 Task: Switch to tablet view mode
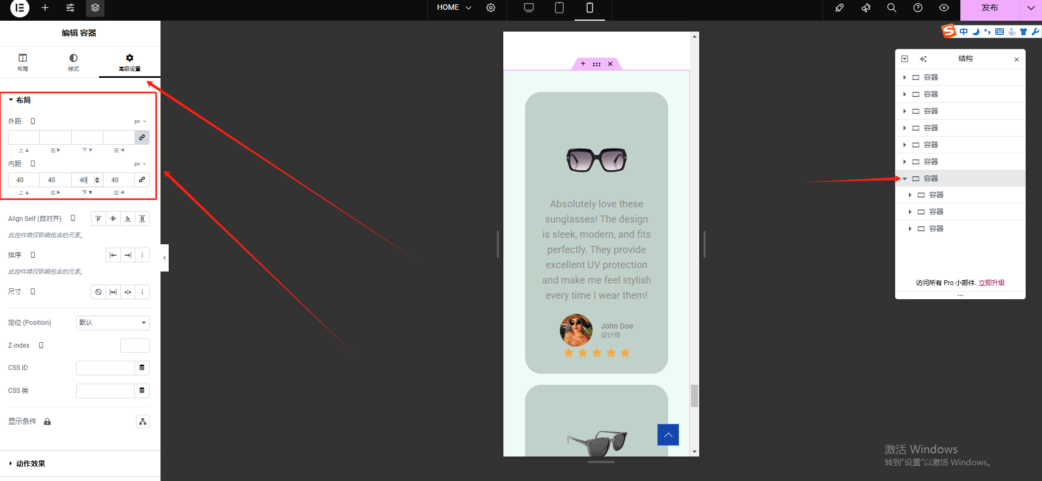point(559,8)
